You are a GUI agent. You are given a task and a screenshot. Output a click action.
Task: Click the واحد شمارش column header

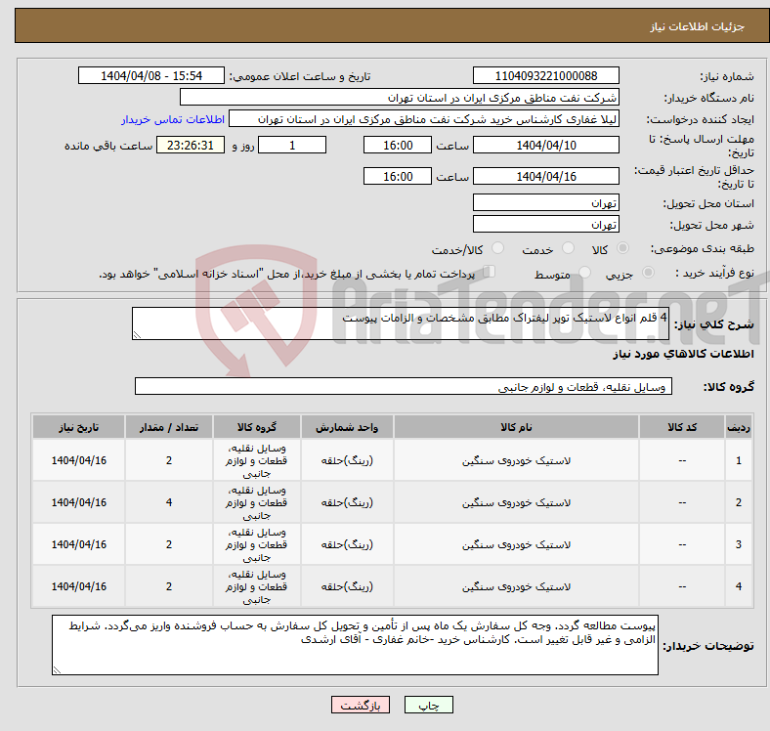[x=347, y=427]
